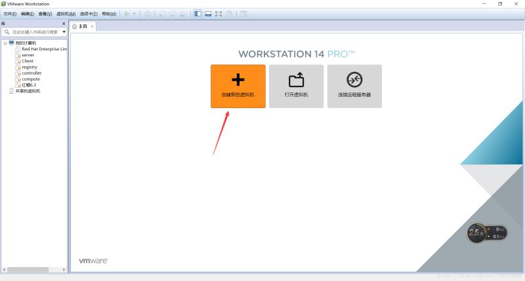Open the power options dropdown arrow
Viewport: 525px width, 281px height.
click(x=135, y=14)
